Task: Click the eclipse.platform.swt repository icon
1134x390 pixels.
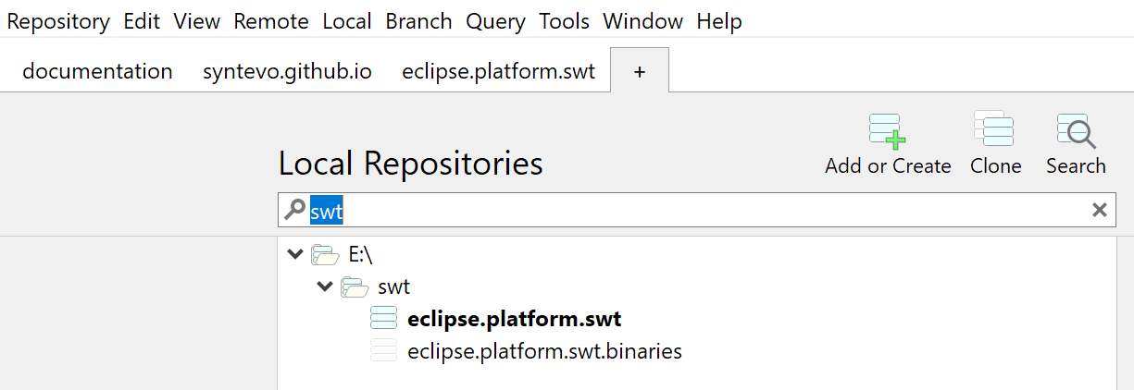Action: [383, 319]
